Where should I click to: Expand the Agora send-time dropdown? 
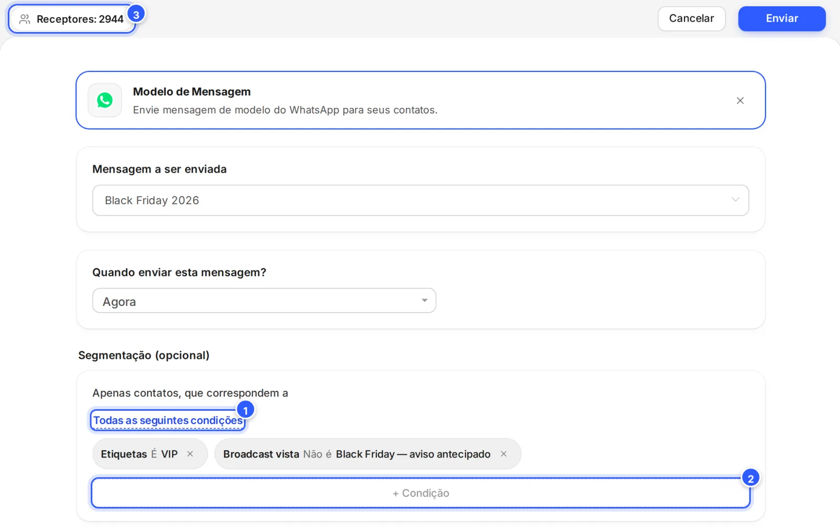[264, 301]
